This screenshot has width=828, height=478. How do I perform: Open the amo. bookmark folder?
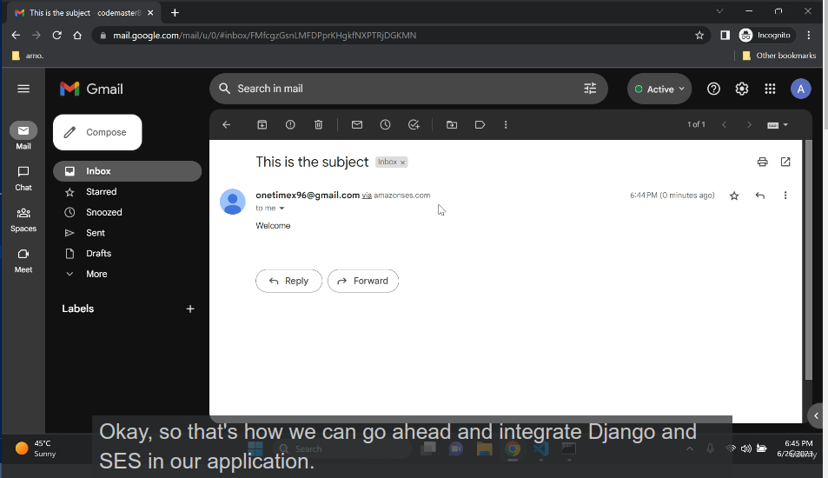click(28, 56)
